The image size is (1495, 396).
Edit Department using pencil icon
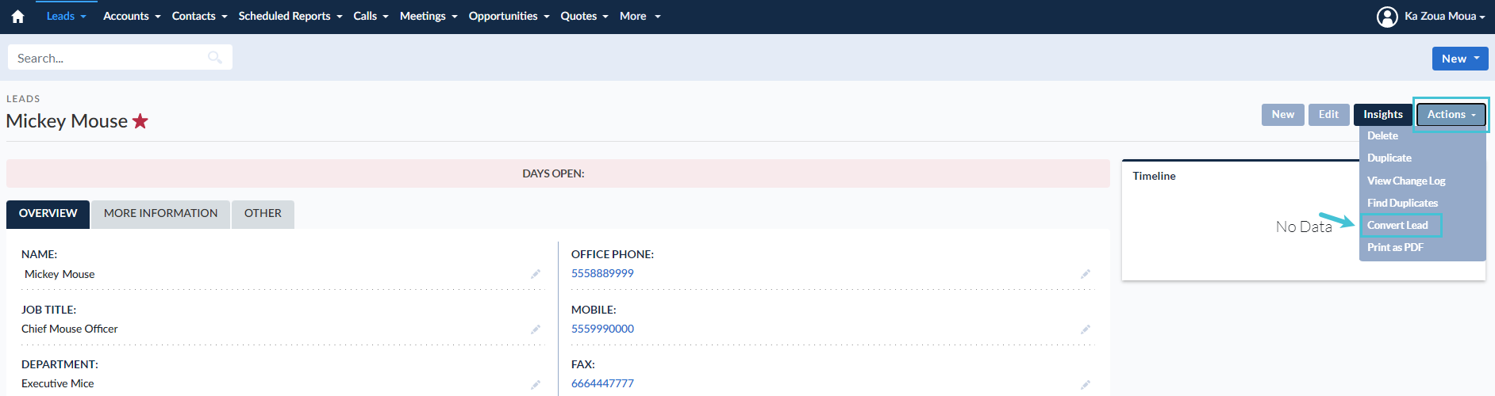(x=536, y=384)
